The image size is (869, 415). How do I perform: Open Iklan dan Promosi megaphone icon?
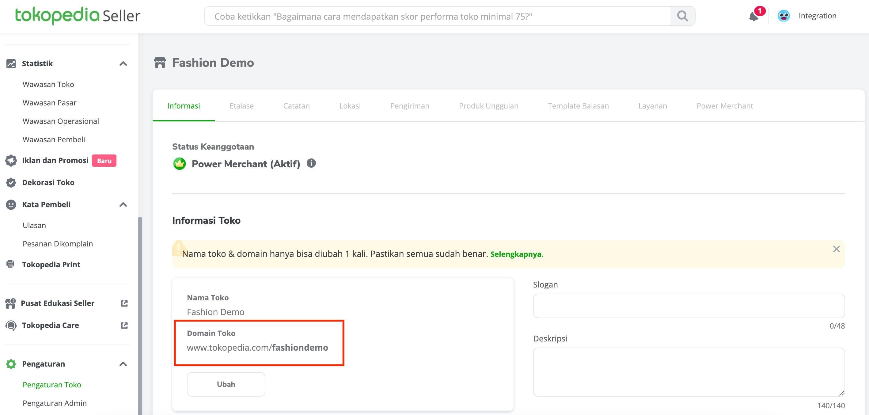(11, 161)
